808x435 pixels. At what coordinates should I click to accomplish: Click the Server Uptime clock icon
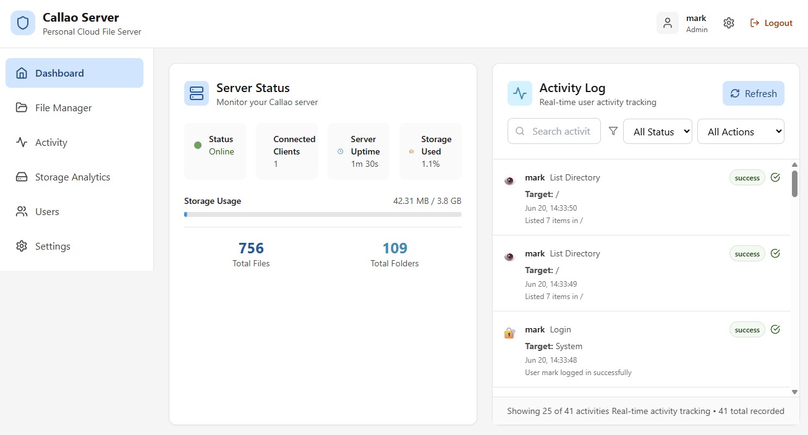[x=340, y=151]
